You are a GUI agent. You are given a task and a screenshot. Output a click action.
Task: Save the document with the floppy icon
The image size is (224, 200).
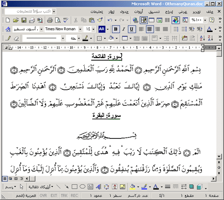click(x=24, y=20)
